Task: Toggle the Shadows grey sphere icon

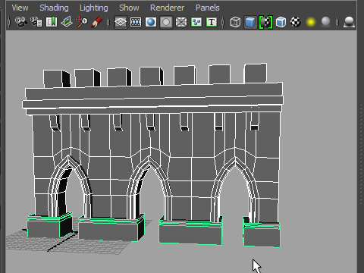Action: coord(326,22)
